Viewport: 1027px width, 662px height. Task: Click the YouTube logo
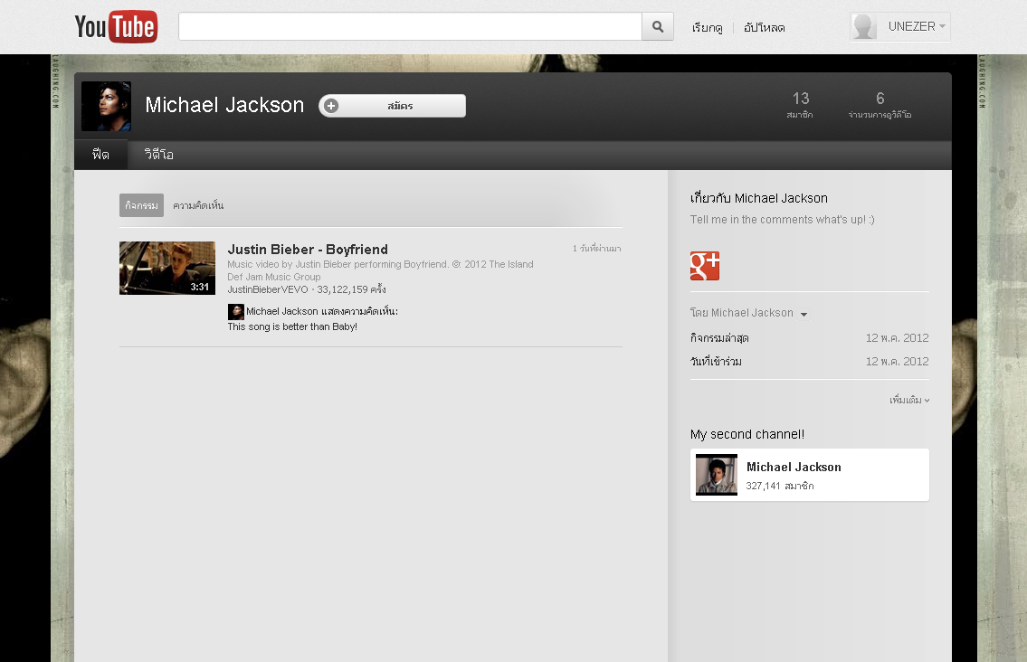tap(116, 27)
